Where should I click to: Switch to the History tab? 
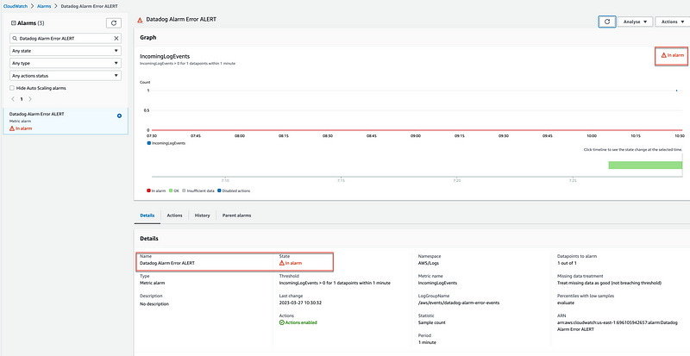(203, 215)
